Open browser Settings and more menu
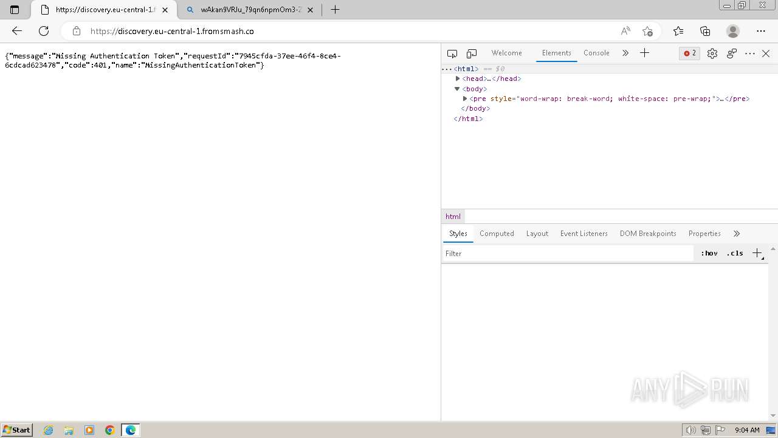 click(x=761, y=31)
